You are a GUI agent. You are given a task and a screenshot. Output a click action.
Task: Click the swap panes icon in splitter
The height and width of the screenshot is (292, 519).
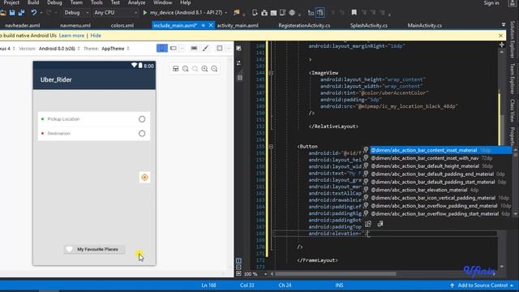tap(238, 63)
